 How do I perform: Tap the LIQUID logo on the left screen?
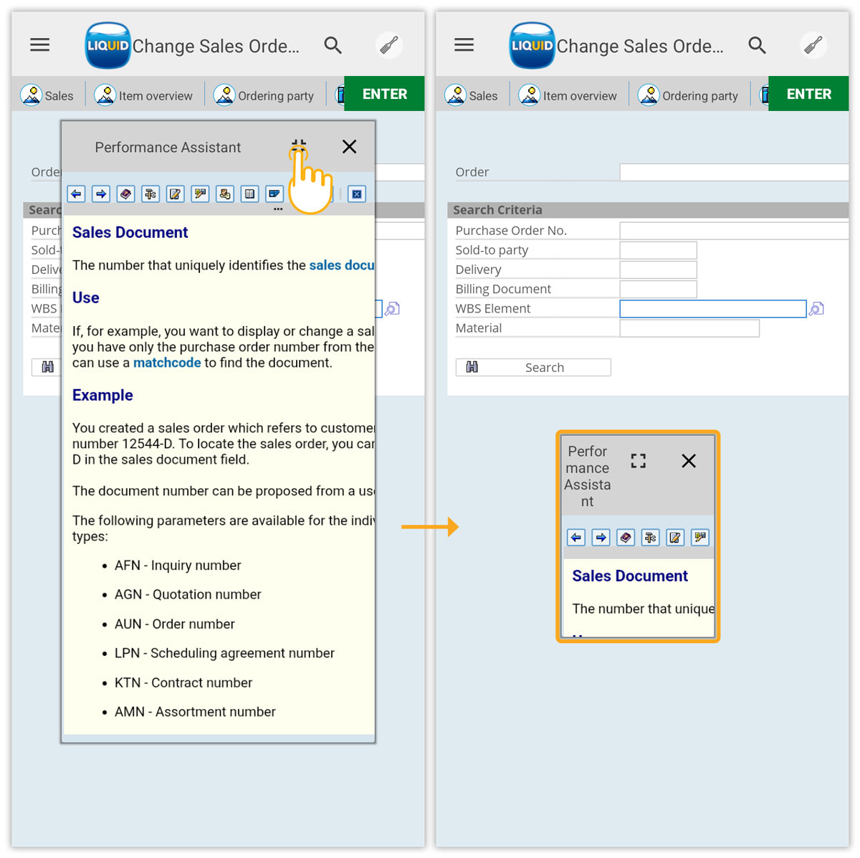click(x=108, y=45)
